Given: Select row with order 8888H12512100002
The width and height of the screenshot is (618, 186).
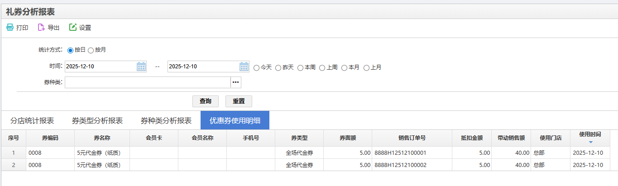Looking at the screenshot, I should click(x=400, y=165).
